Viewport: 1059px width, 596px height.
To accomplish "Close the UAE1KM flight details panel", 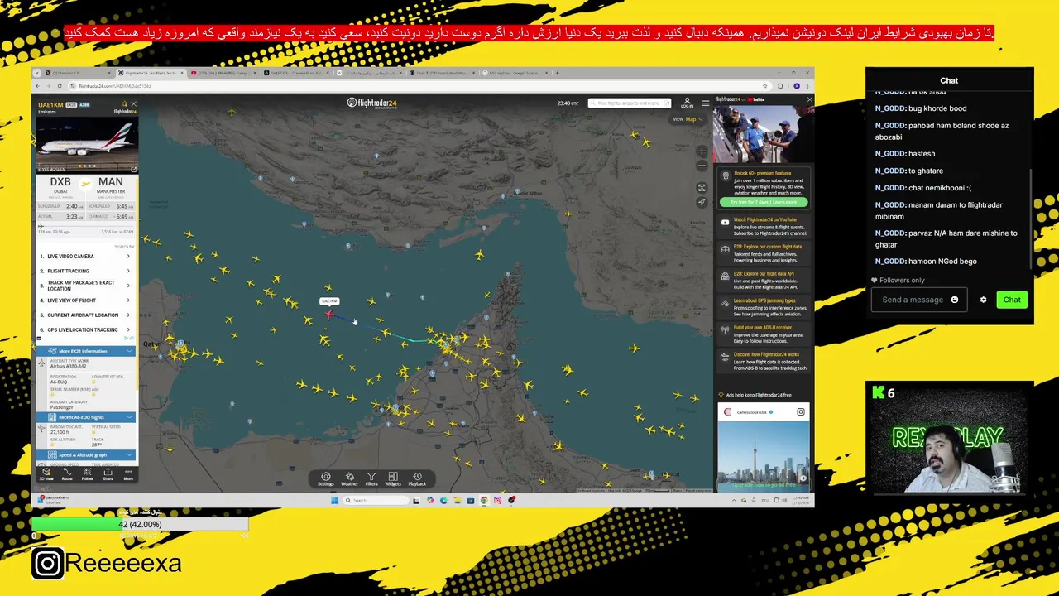I will point(133,104).
